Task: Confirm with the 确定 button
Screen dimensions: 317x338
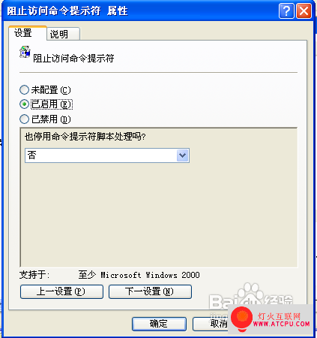Action: [x=159, y=324]
